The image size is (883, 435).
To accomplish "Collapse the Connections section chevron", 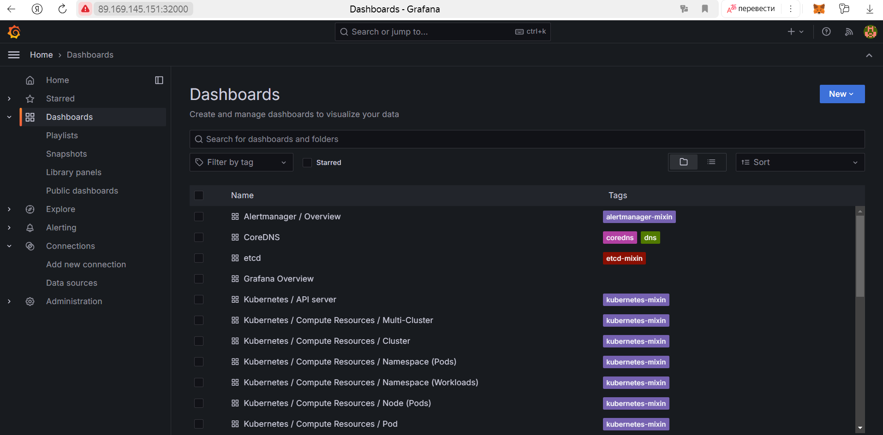I will click(9, 246).
